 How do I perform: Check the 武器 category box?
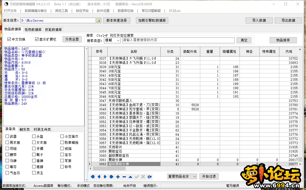pos(7,136)
